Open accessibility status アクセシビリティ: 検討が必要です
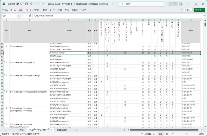Screen dimensions: 207x136 26,134
